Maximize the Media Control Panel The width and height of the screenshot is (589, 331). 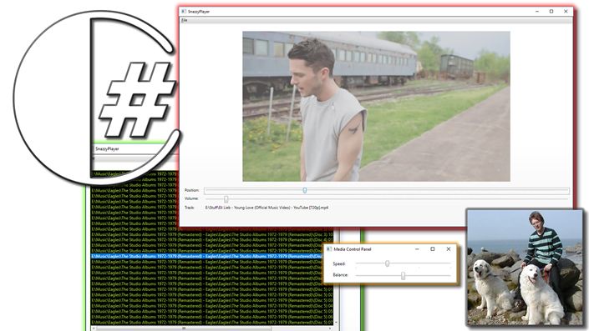(433, 249)
